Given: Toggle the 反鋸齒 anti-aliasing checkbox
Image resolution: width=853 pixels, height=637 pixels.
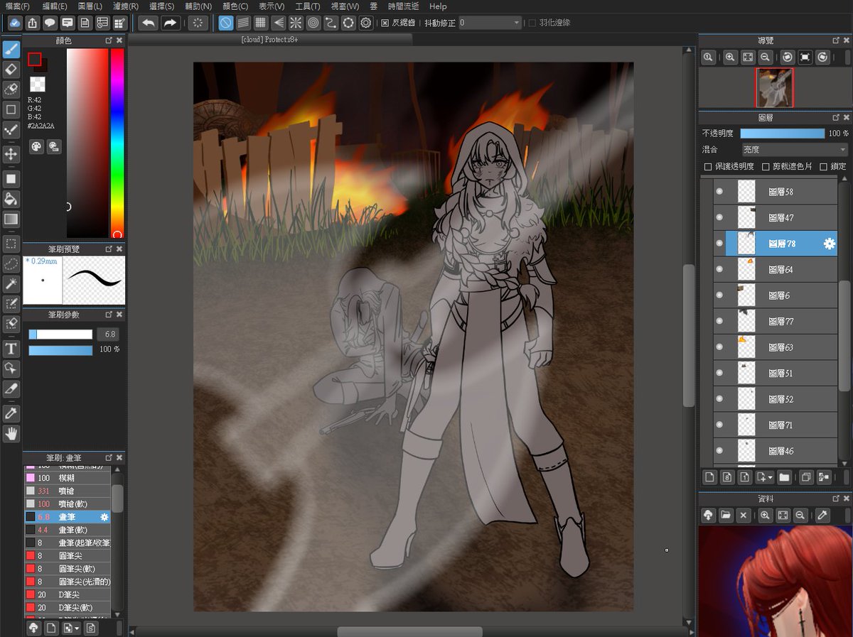Looking at the screenshot, I should point(385,23).
